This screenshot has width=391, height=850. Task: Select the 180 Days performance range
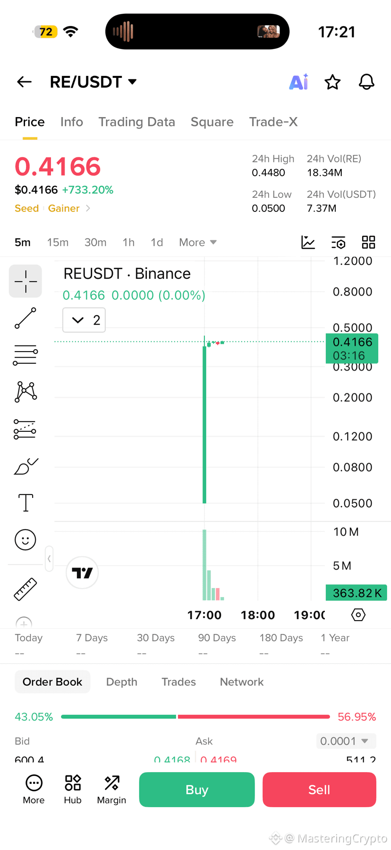281,645
